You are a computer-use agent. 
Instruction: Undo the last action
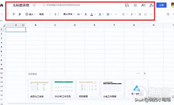(2, 14)
